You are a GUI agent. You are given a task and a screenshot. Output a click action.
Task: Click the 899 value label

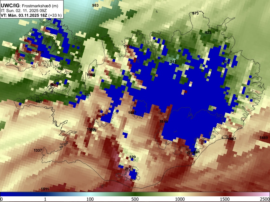click(x=93, y=130)
